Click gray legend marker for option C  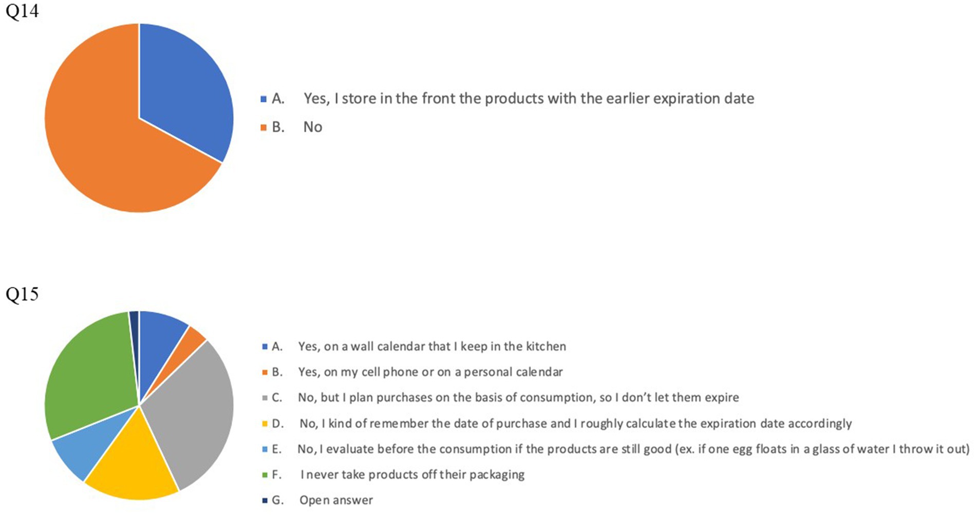pyautogui.click(x=265, y=398)
